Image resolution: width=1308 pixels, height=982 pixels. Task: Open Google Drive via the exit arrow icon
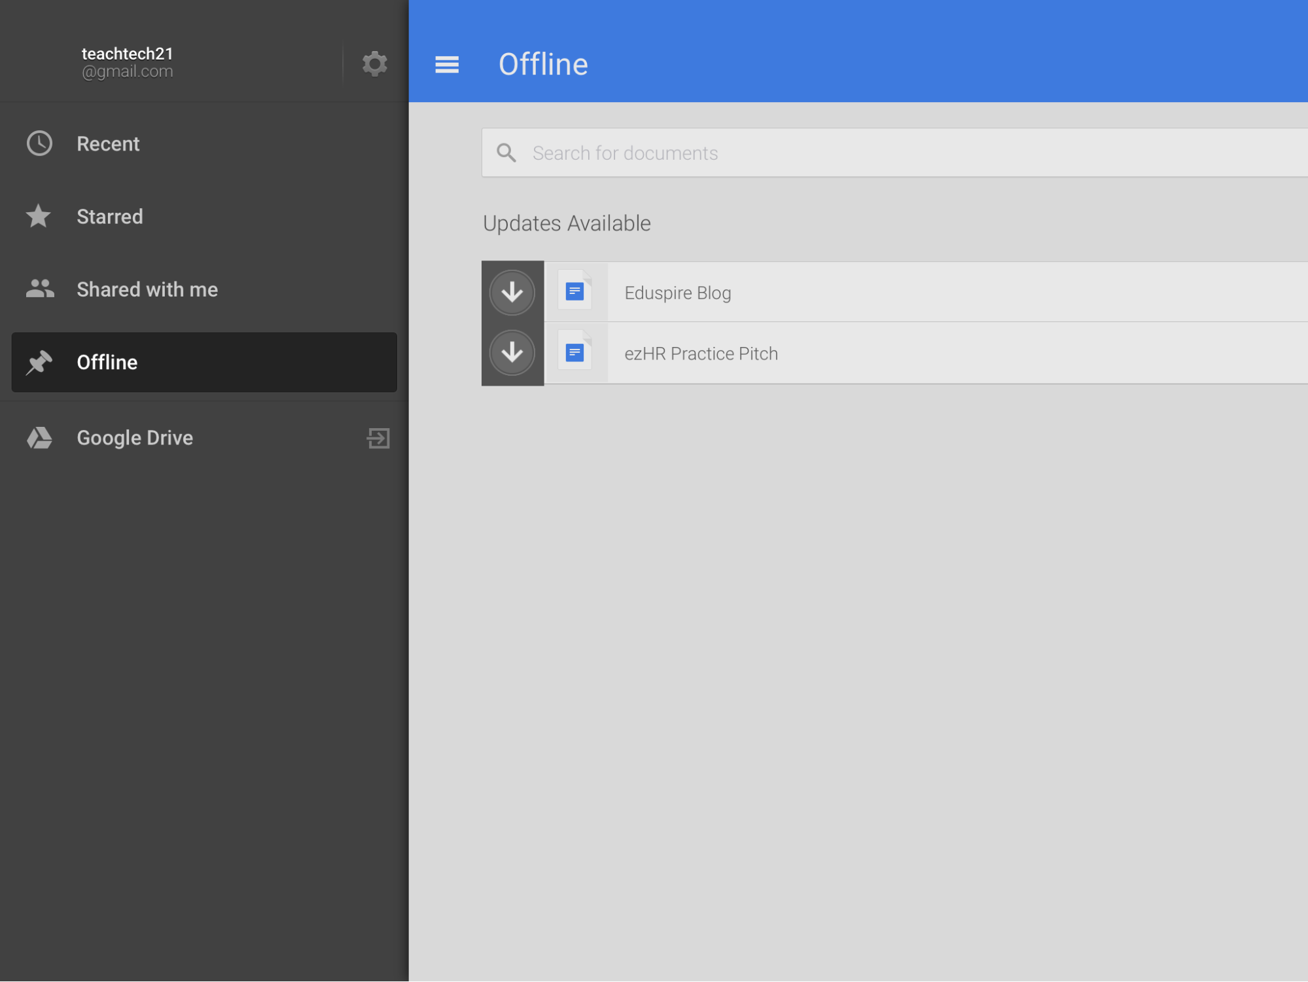[x=378, y=438]
